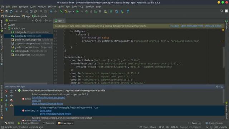Undo last change via the toolbar arrow

[17, 11]
